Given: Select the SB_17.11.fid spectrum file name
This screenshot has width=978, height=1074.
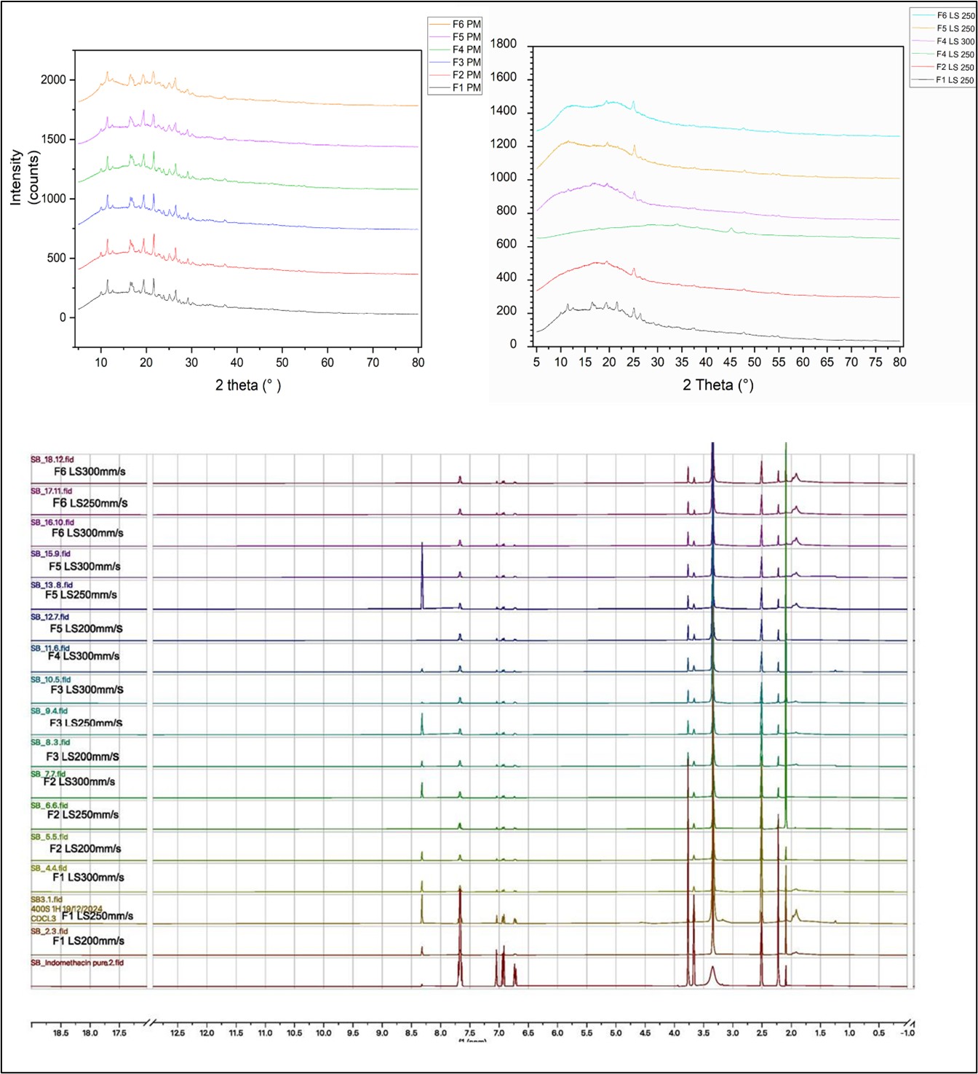Looking at the screenshot, I should tap(51, 491).
